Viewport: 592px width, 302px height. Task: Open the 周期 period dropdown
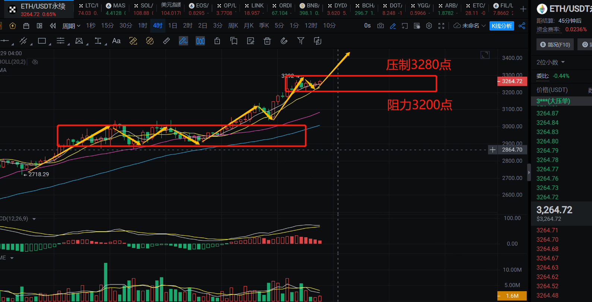[x=71, y=26]
